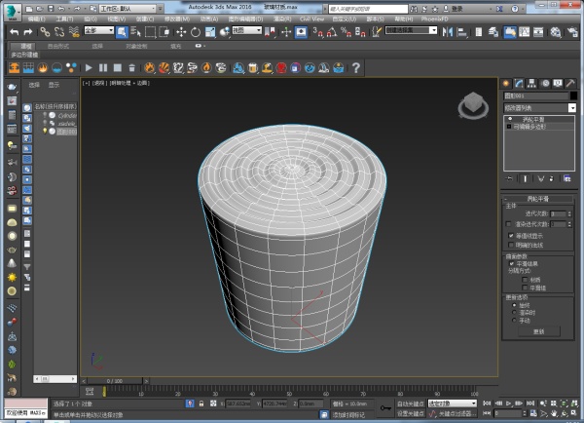This screenshot has height=423, width=584.
Task: Toggle the Isoline Display checkbox
Action: 511,235
